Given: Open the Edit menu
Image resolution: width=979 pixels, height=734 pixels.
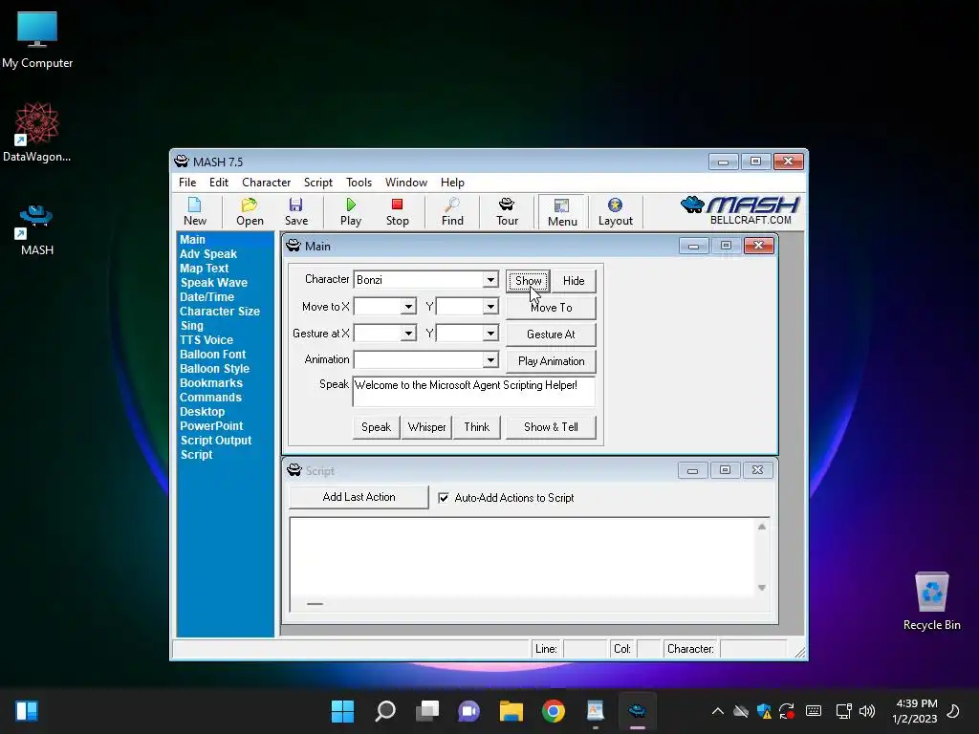Looking at the screenshot, I should (x=219, y=183).
